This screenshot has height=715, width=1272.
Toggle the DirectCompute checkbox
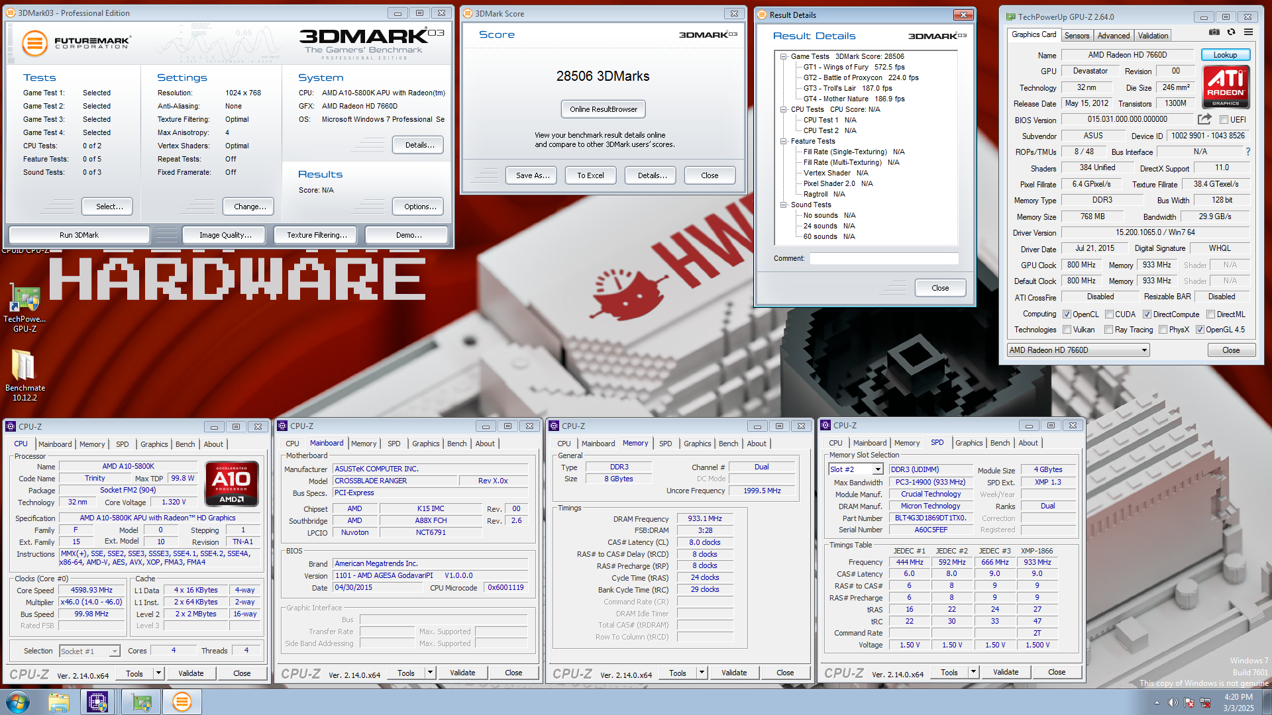tap(1147, 314)
